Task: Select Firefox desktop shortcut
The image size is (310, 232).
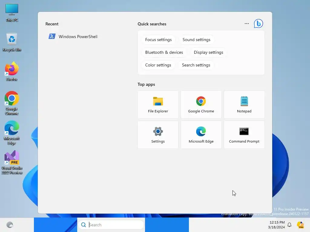Action: click(x=12, y=71)
